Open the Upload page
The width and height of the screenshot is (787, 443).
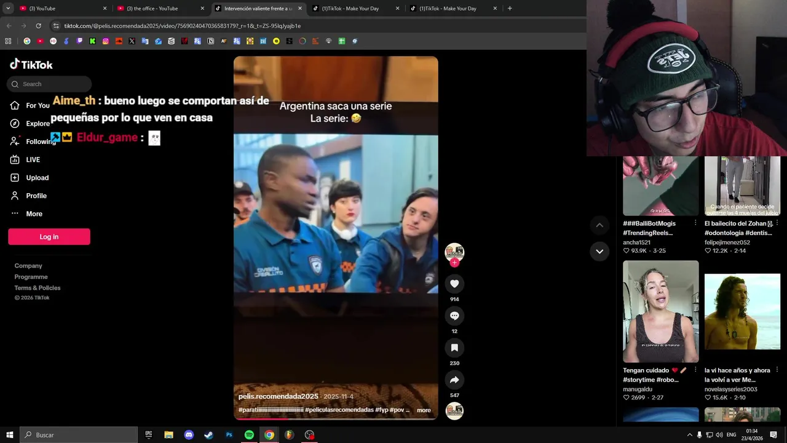click(30, 178)
